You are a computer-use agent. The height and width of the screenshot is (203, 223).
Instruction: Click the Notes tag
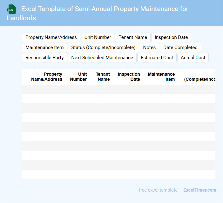[149, 48]
